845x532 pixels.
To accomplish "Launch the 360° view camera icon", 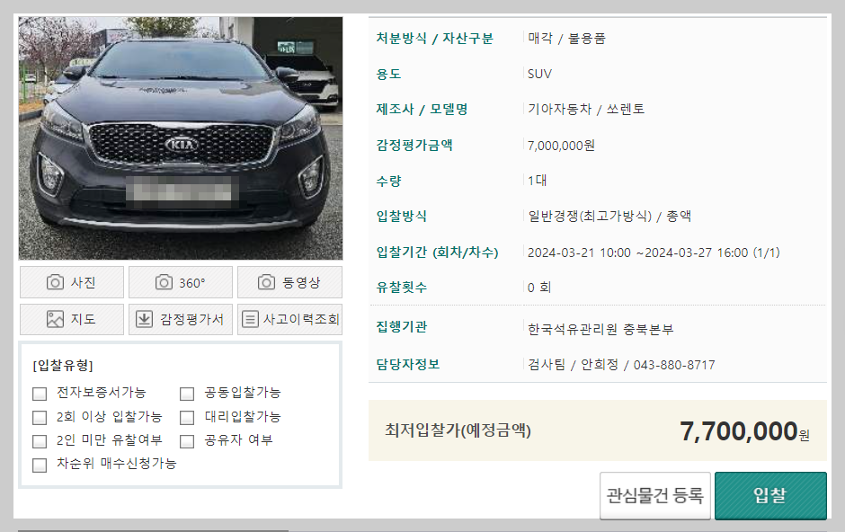I will point(165,282).
